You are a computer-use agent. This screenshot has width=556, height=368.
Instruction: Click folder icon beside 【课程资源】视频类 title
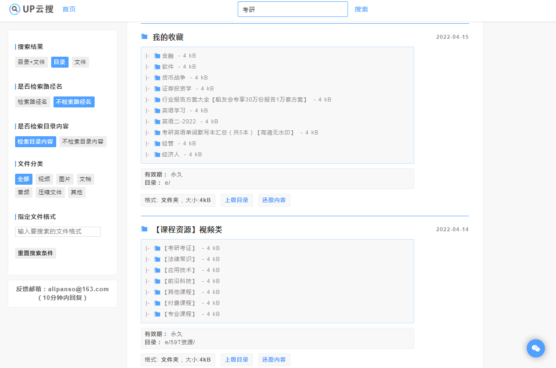coord(144,229)
